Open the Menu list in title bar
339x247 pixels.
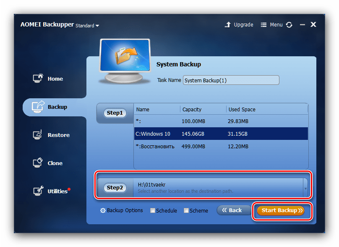point(271,25)
